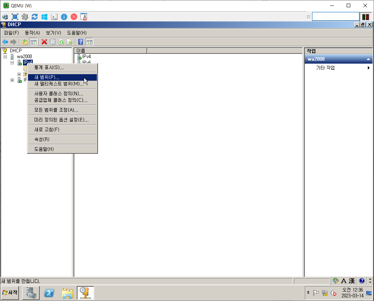Choose 공급업체 클래스 정의(C)... context entry
374x301 pixels.
(x=63, y=100)
